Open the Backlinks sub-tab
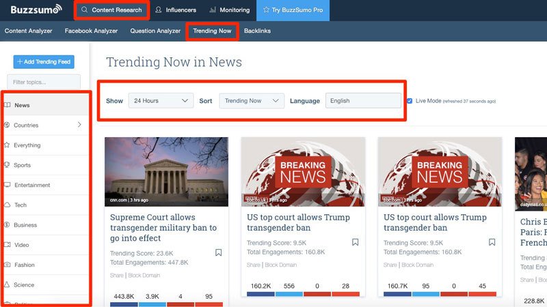This screenshot has height=307, width=547. coord(258,31)
